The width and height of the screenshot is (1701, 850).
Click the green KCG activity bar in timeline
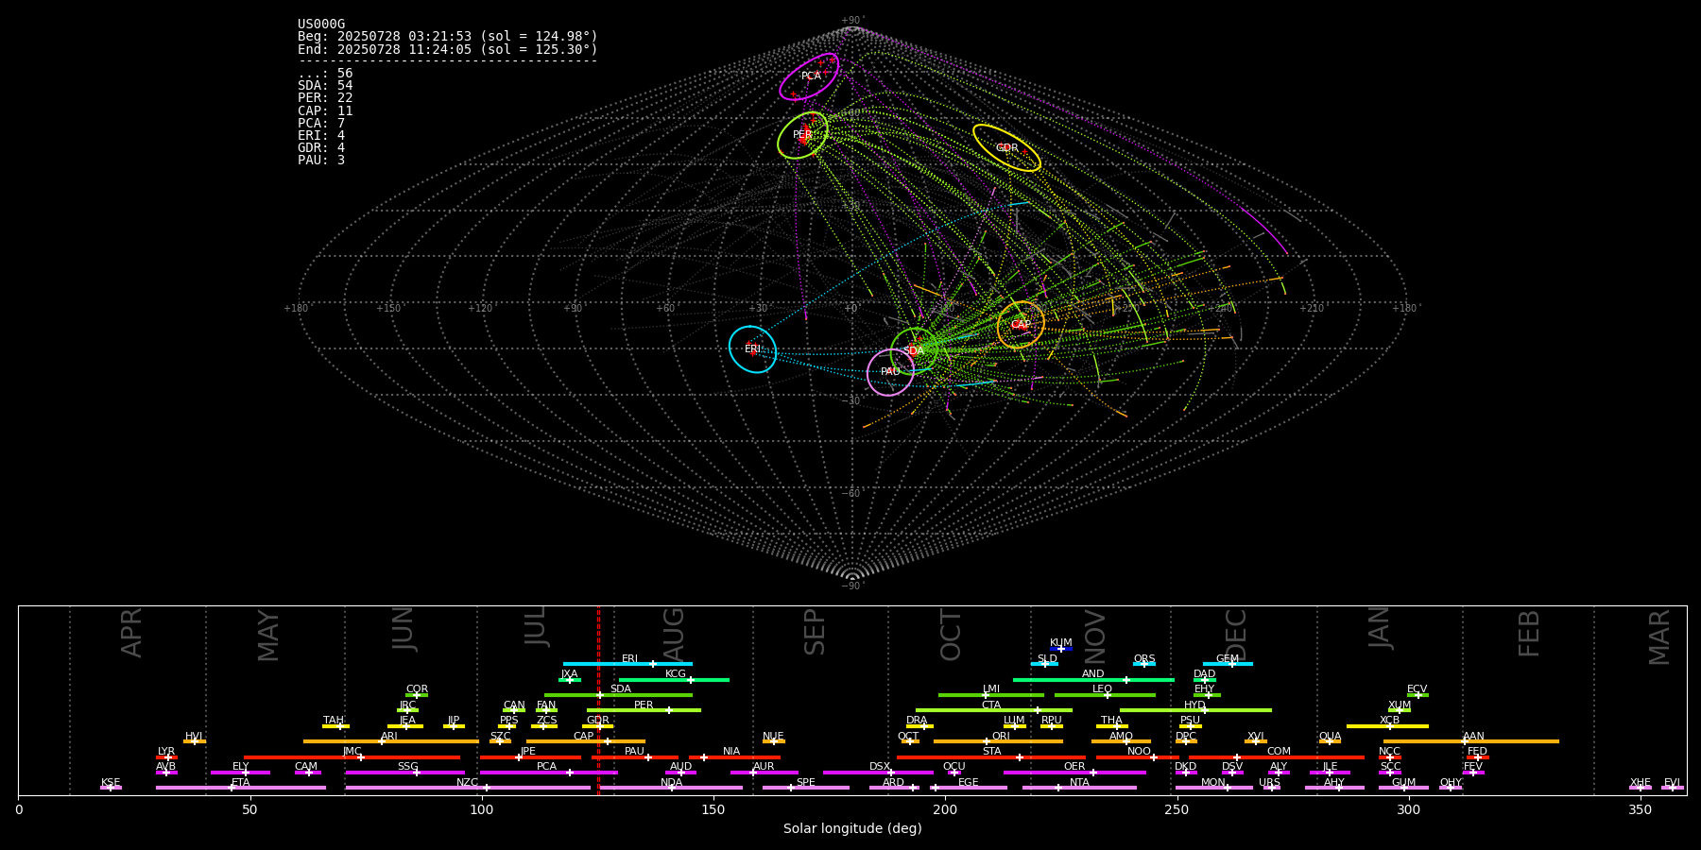(674, 679)
